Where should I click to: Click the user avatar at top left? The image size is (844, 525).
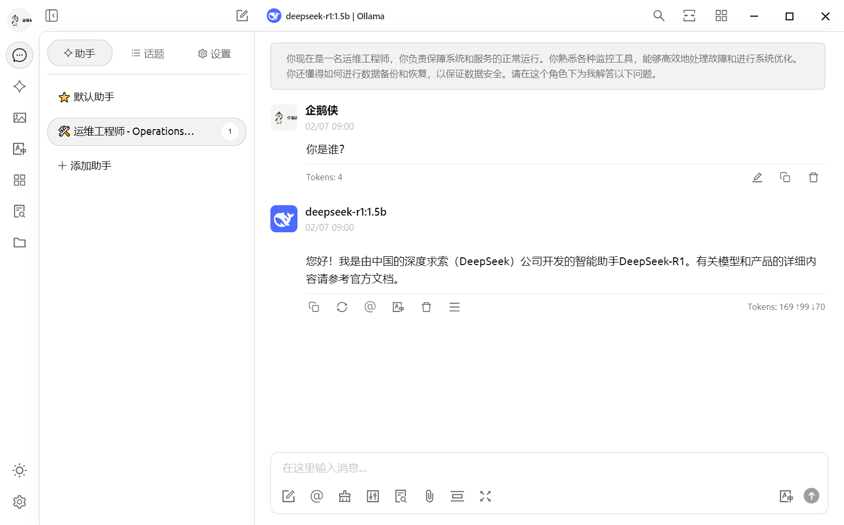coord(20,20)
